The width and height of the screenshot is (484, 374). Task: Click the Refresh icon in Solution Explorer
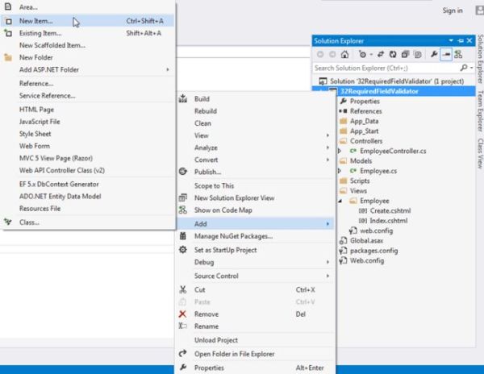tap(393, 55)
